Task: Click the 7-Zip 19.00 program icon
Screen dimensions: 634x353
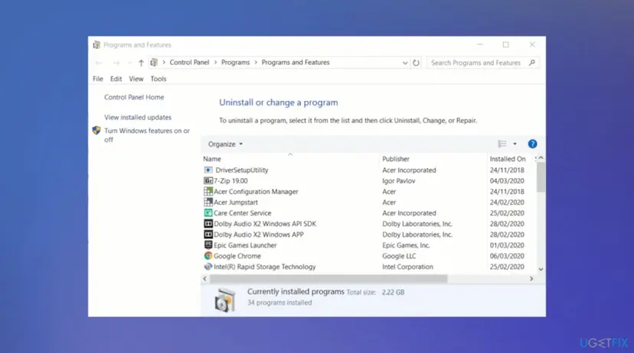Action: click(208, 181)
